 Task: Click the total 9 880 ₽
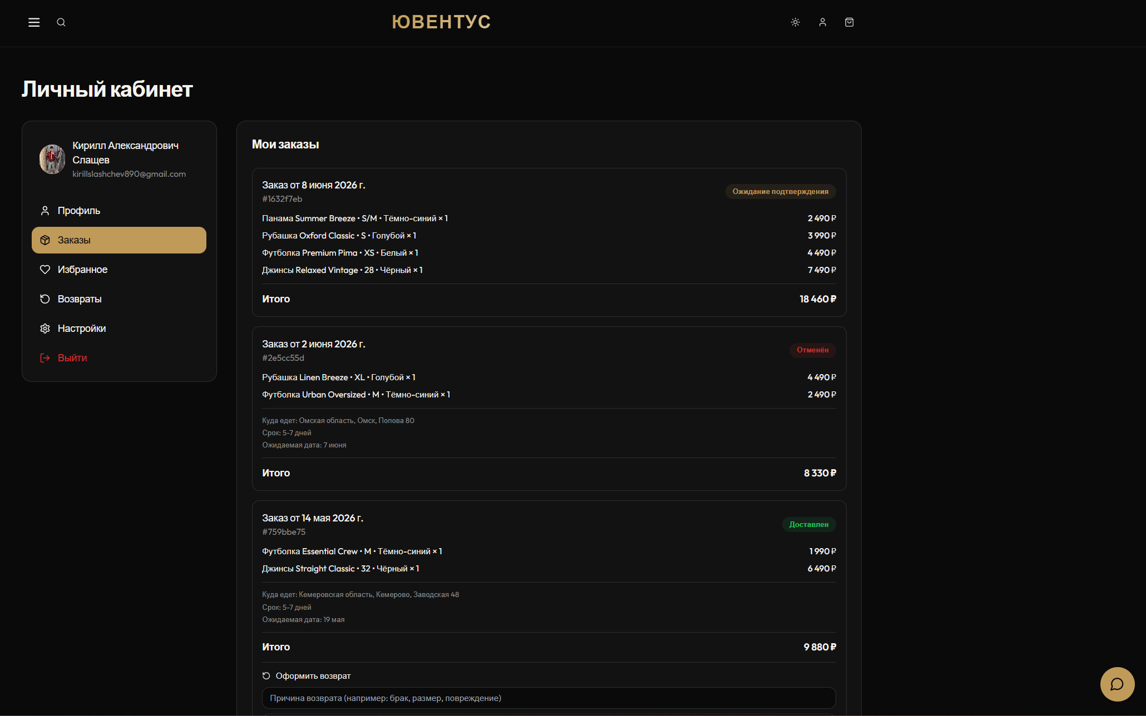(x=820, y=647)
